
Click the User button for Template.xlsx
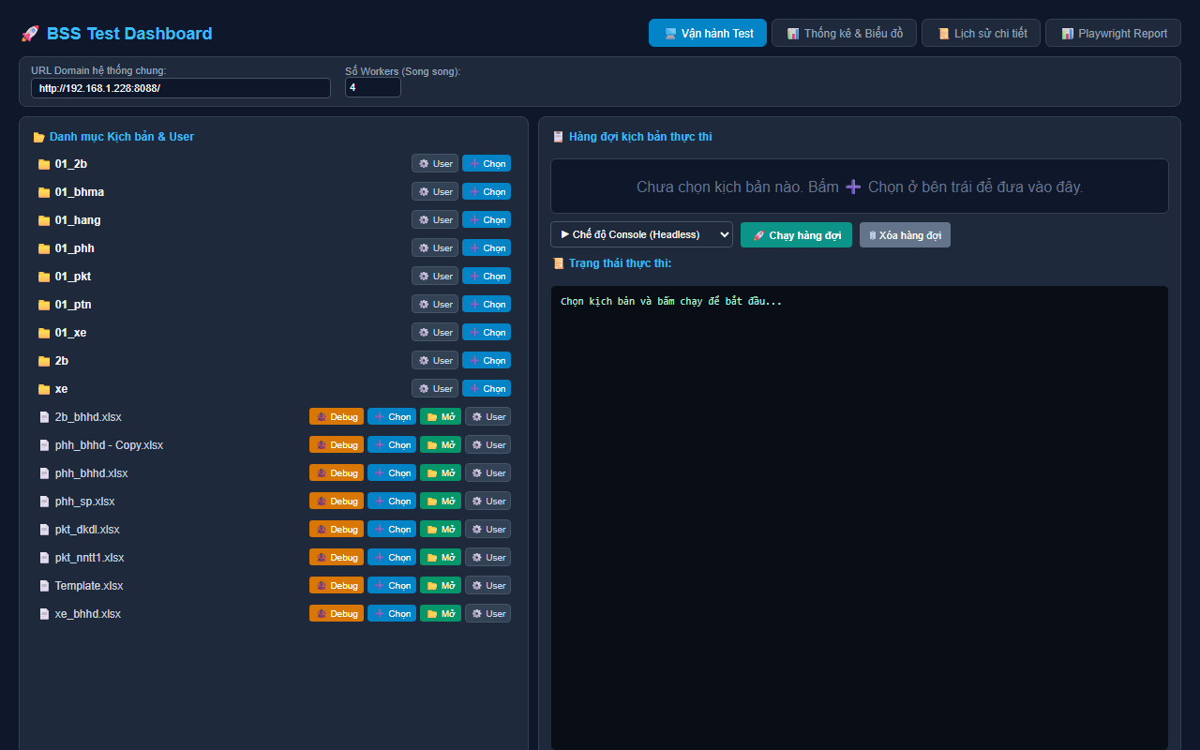click(x=488, y=585)
